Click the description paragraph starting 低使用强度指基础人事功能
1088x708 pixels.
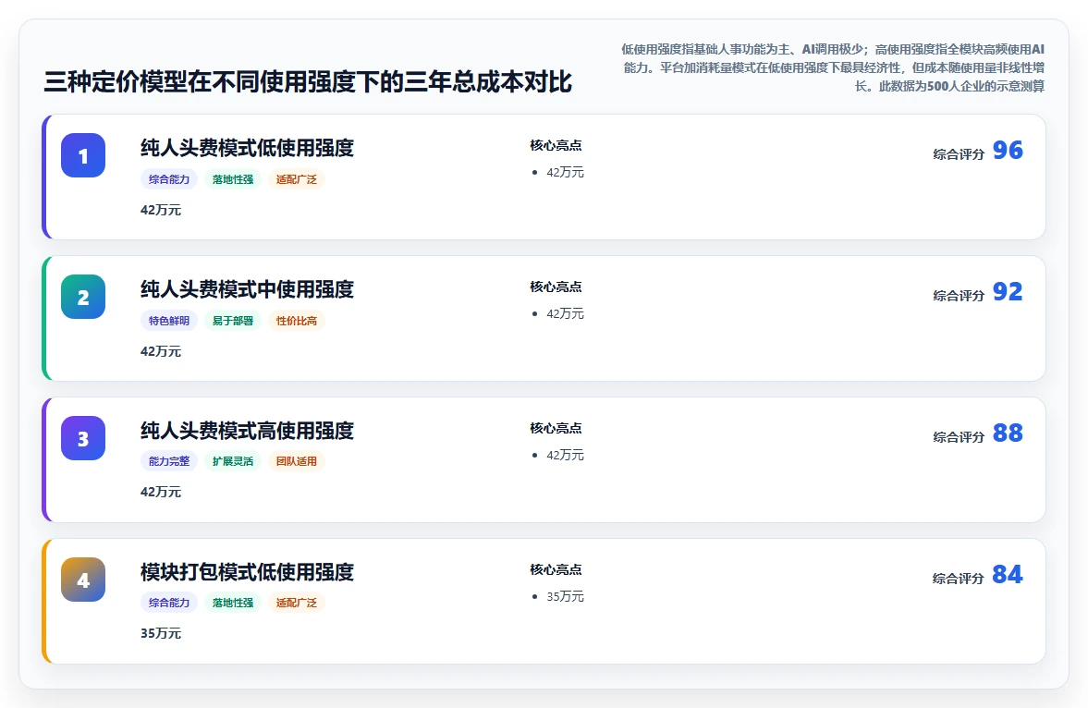coord(833,67)
